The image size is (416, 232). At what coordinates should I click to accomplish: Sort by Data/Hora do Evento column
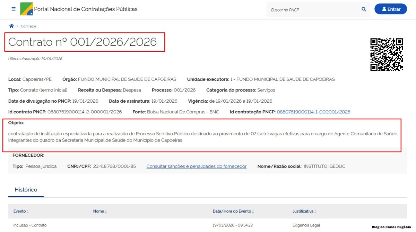click(233, 211)
